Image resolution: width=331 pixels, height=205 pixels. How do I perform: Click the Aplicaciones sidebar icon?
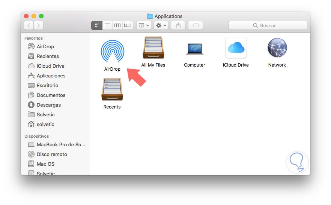click(x=31, y=76)
